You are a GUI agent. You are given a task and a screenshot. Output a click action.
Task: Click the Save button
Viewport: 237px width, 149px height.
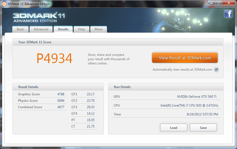tap(203, 128)
